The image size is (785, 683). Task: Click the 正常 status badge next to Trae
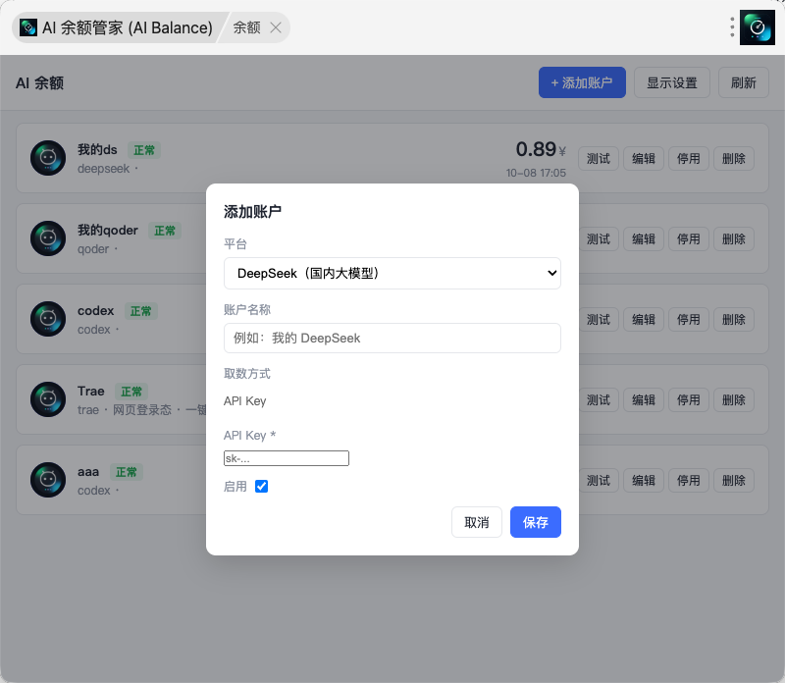pyautogui.click(x=131, y=392)
